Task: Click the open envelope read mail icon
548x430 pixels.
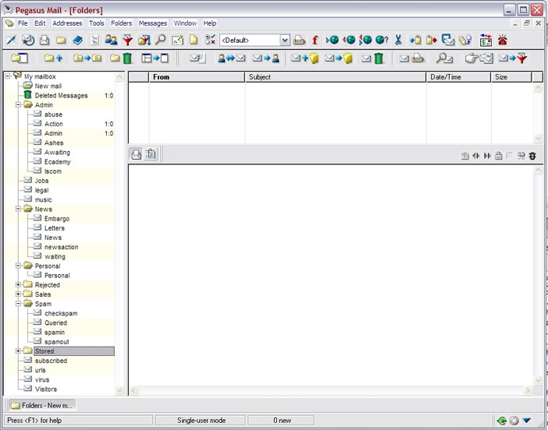Action: point(44,40)
